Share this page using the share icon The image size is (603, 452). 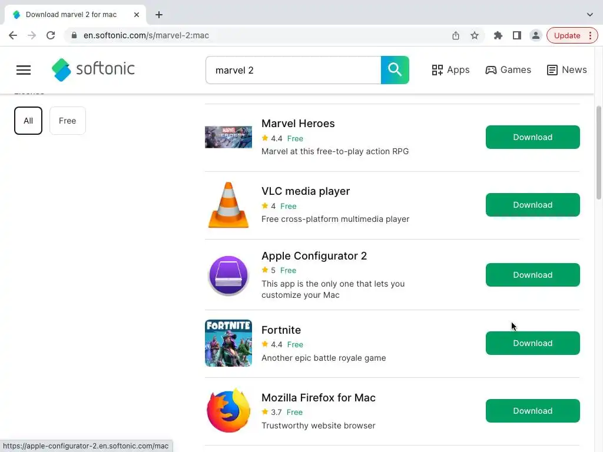(456, 35)
